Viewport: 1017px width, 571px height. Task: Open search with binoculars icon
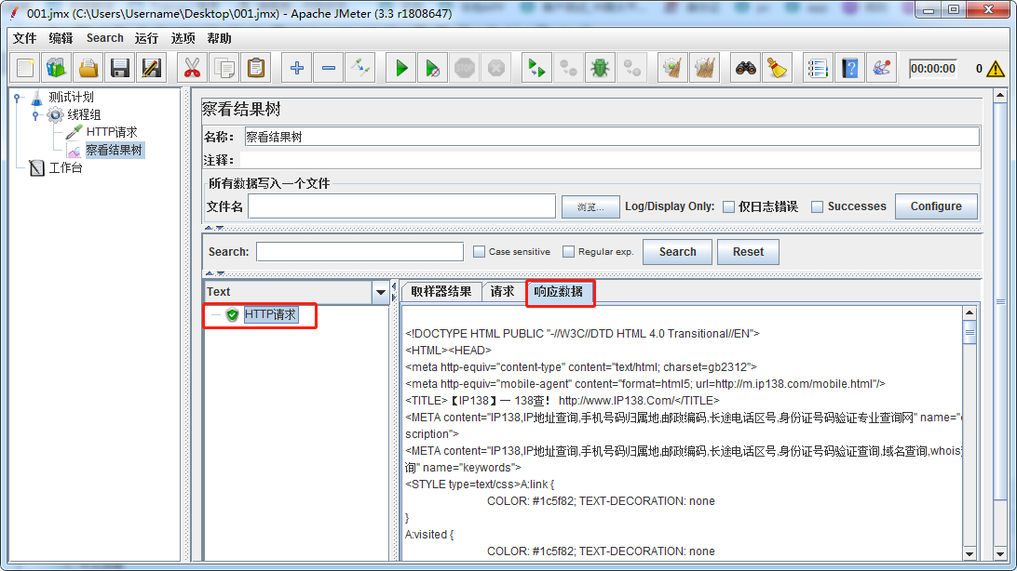[x=746, y=68]
